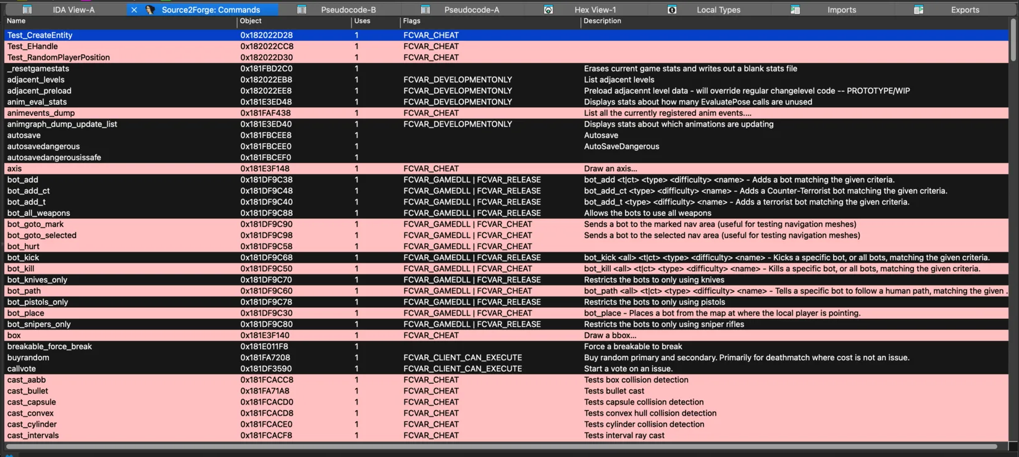Click the horizontal scrollbar at bottom

tap(501, 446)
